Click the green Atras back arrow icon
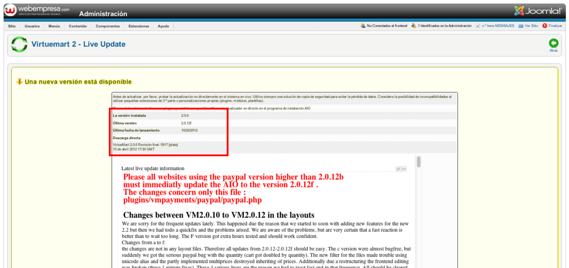Image resolution: width=569 pixels, height=268 pixels. (x=554, y=43)
